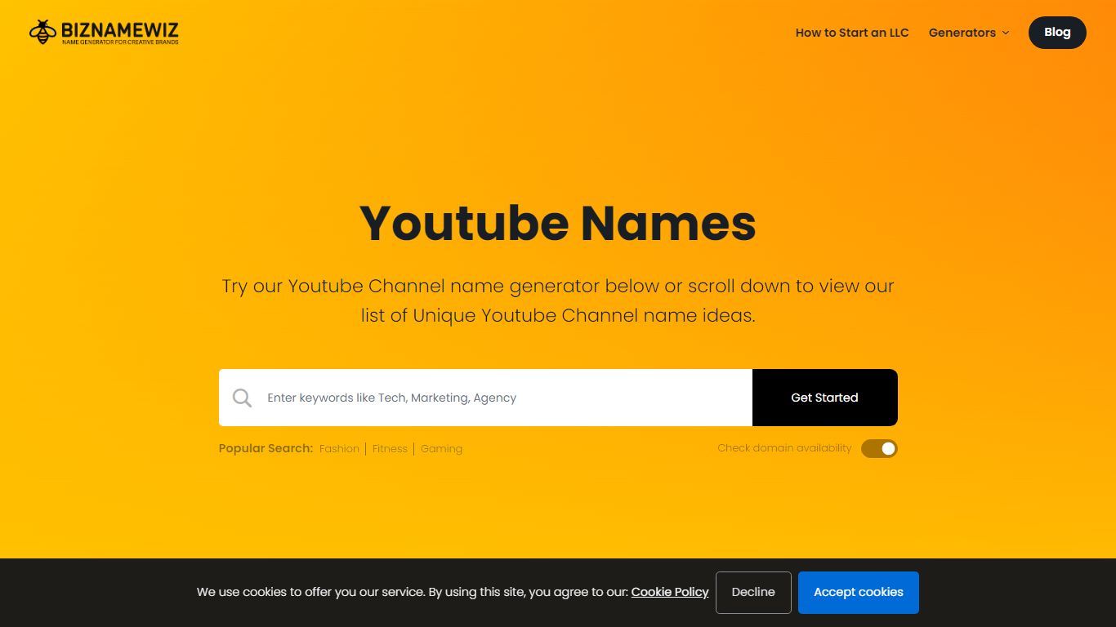The height and width of the screenshot is (627, 1116).
Task: Select Fitness popular search
Action: tap(390, 449)
